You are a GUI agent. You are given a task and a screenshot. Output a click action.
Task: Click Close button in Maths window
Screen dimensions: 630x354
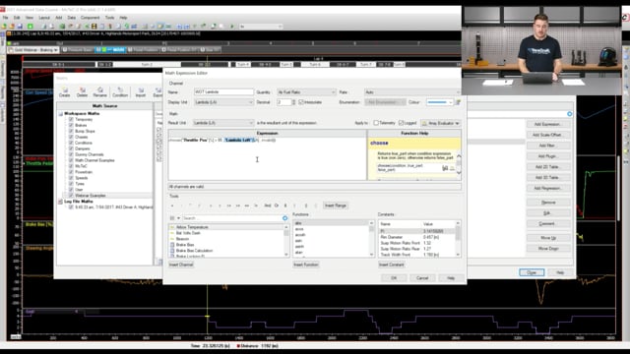tap(532, 272)
